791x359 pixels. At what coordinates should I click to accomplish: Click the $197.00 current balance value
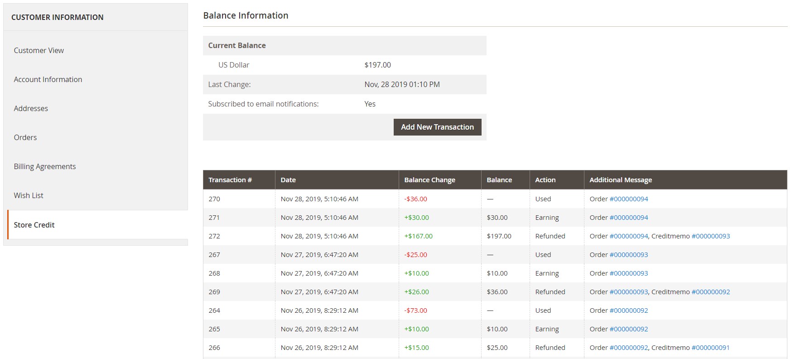point(377,65)
